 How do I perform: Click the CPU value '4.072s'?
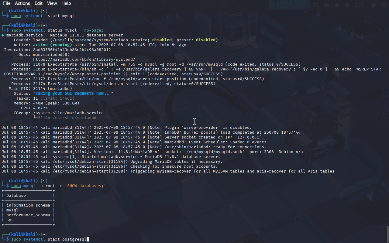[40, 108]
